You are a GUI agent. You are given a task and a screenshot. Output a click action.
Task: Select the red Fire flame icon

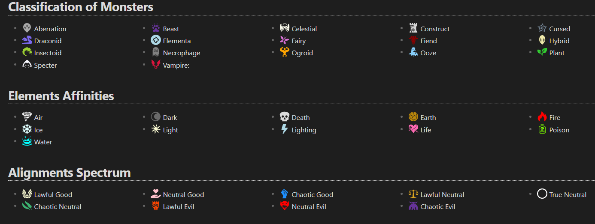click(x=542, y=117)
